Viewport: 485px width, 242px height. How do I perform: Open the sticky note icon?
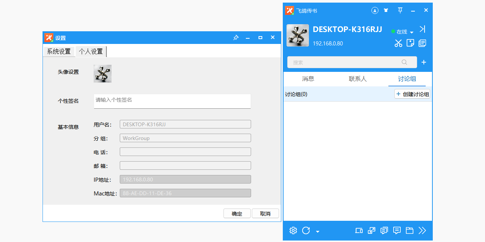tap(410, 43)
